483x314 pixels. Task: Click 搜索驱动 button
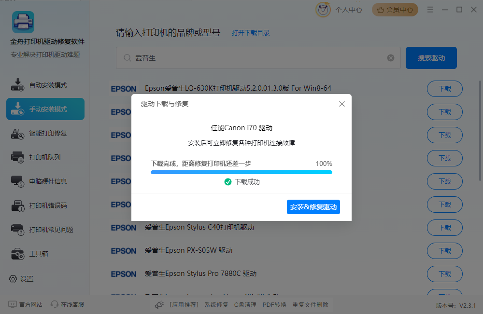[x=431, y=58]
